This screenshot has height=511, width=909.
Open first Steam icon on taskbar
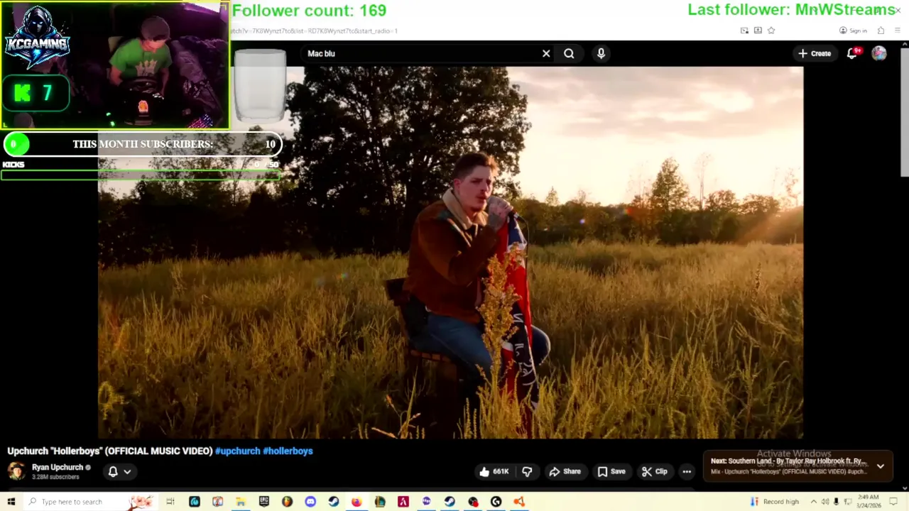pos(333,502)
